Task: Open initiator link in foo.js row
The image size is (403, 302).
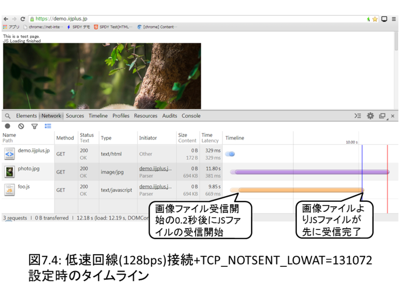Action: coord(155,187)
